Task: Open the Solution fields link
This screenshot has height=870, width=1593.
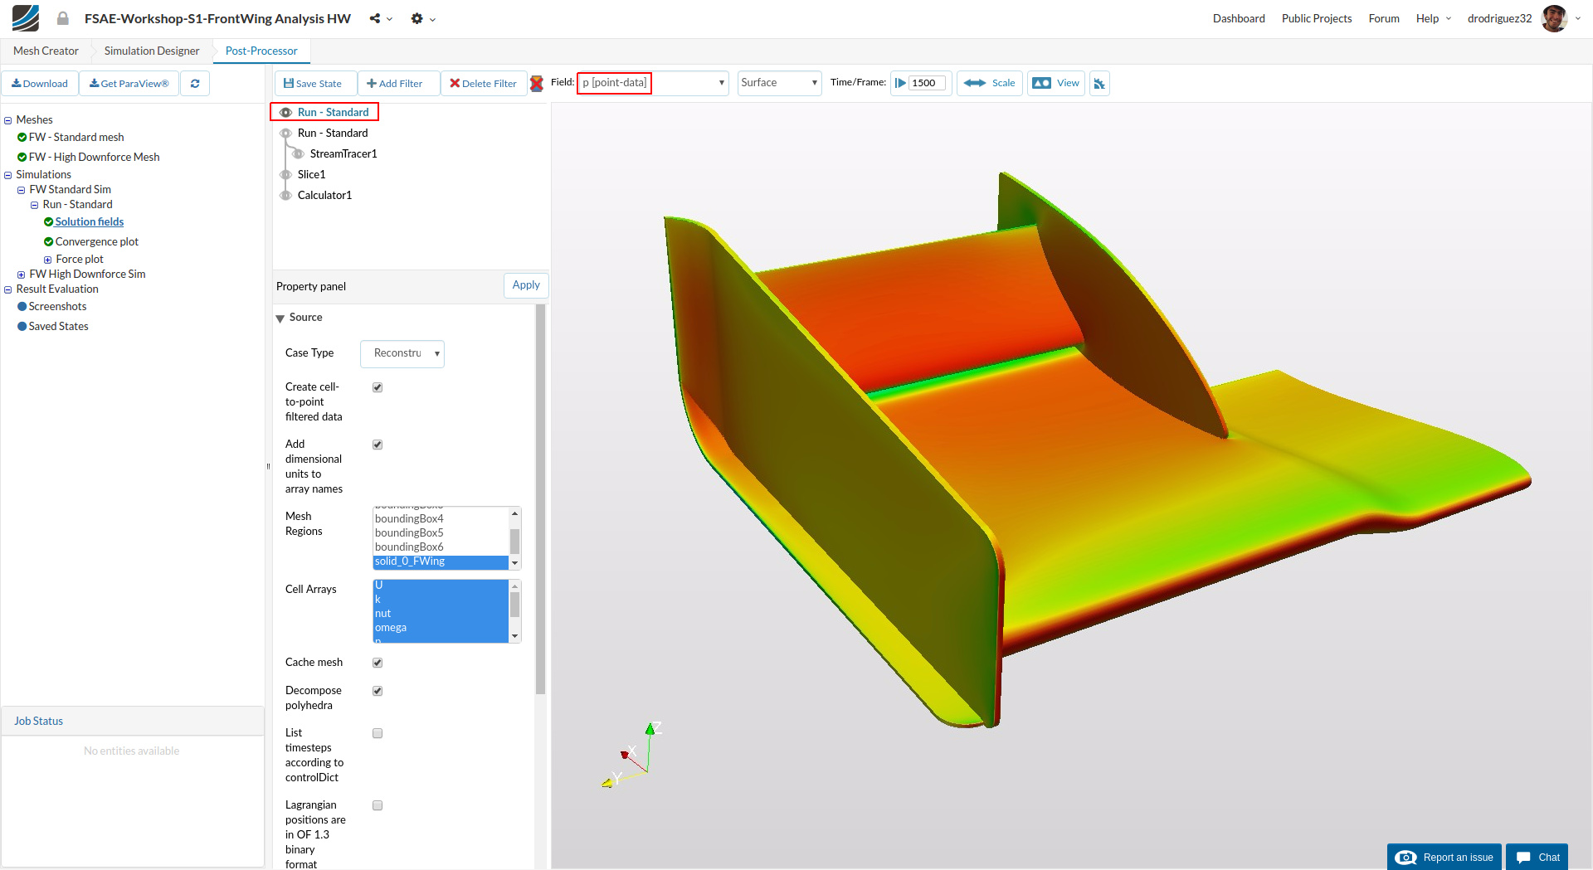Action: [90, 222]
